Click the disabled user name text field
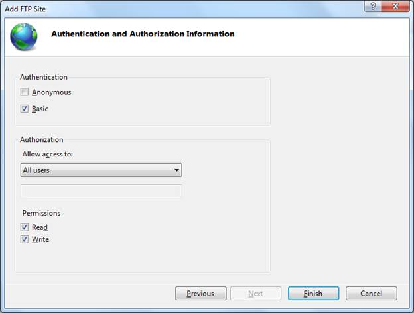Viewport: 414px width, 313px height. [x=101, y=191]
